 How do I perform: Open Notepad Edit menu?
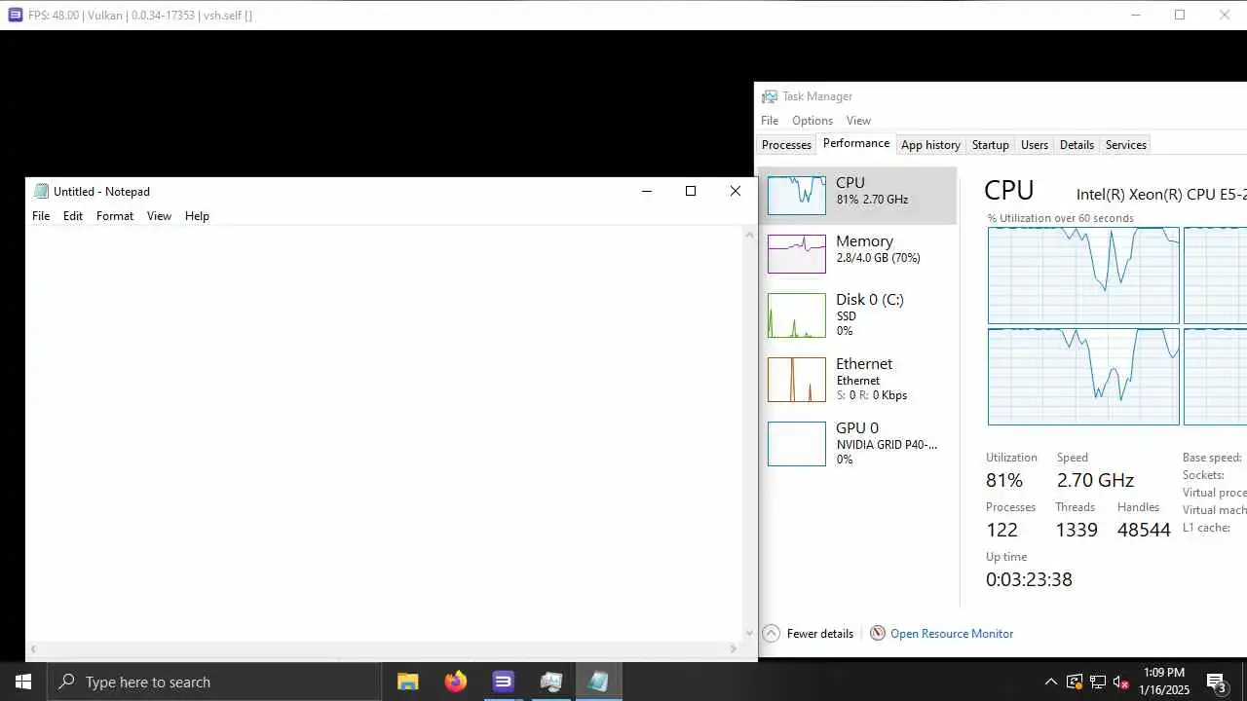[73, 216]
